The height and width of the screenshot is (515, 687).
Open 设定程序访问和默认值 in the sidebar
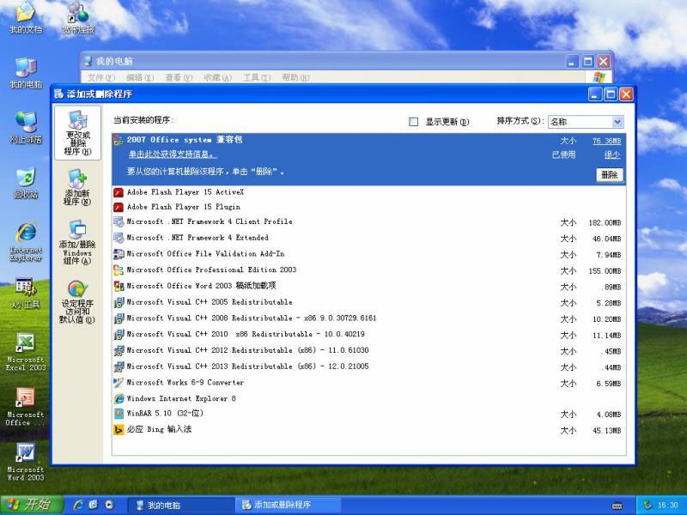[77, 302]
